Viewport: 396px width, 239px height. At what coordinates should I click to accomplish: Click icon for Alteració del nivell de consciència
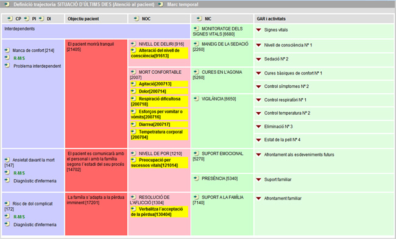click(133, 50)
